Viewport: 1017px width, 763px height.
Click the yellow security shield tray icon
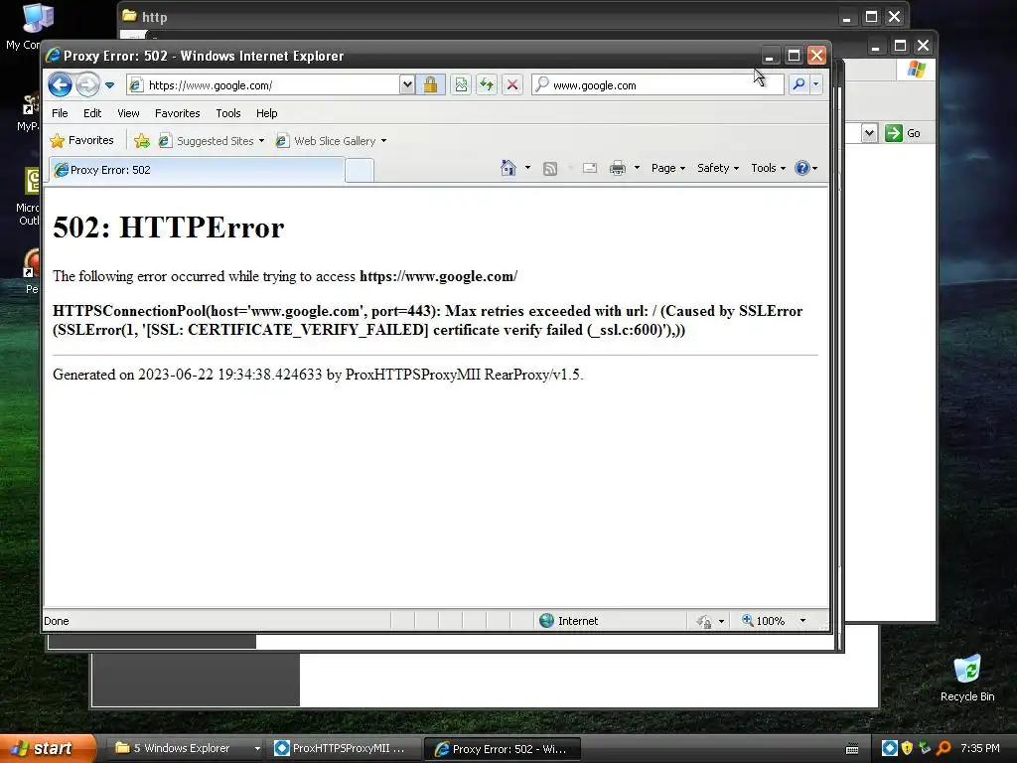pyautogui.click(x=908, y=748)
